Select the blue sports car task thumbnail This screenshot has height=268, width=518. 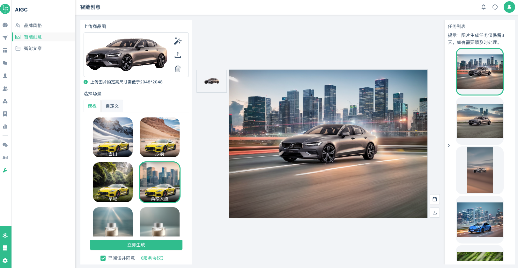coord(479,220)
